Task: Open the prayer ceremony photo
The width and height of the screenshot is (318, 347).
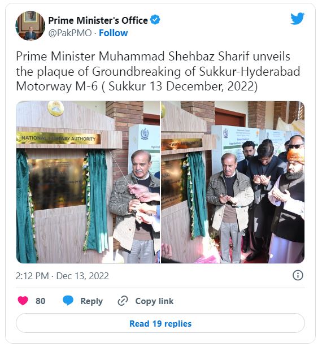Action: [x=233, y=182]
